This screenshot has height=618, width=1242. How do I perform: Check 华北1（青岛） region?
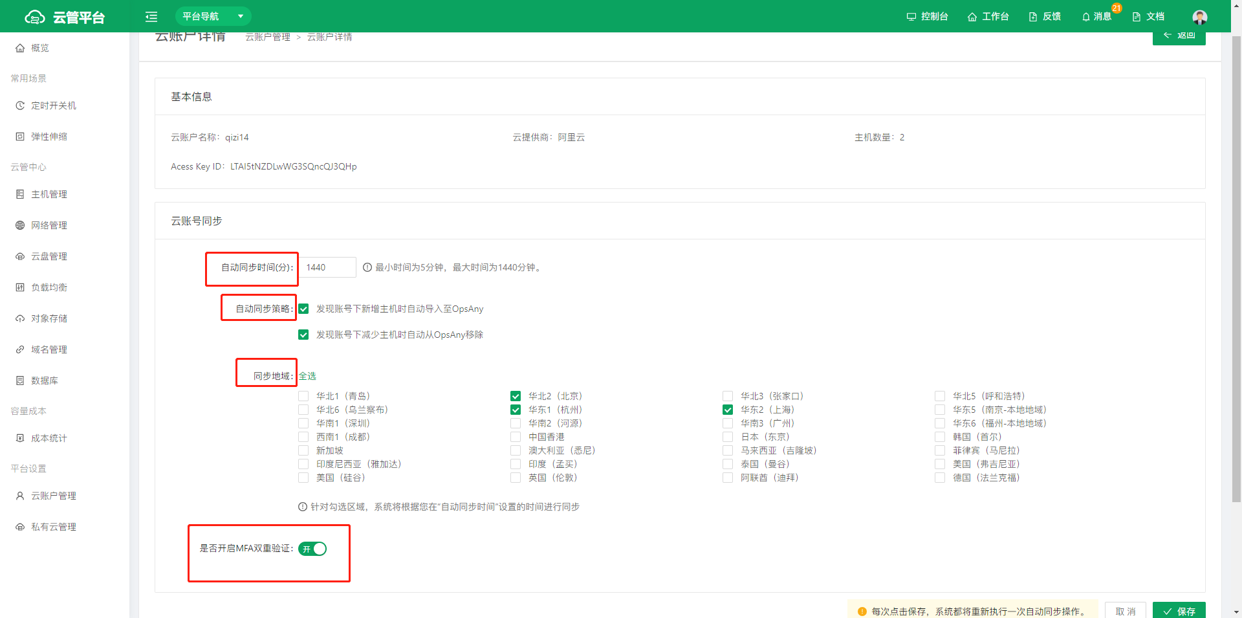point(303,396)
